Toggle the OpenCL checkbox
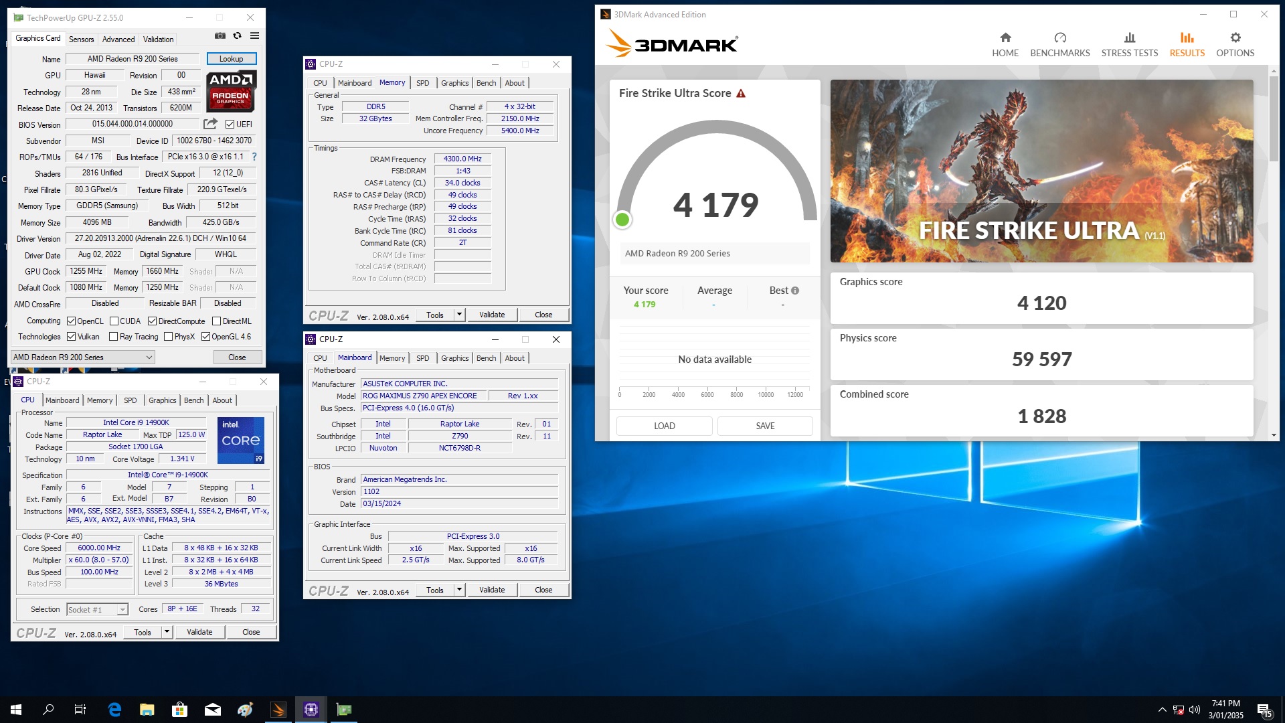 [x=71, y=321]
